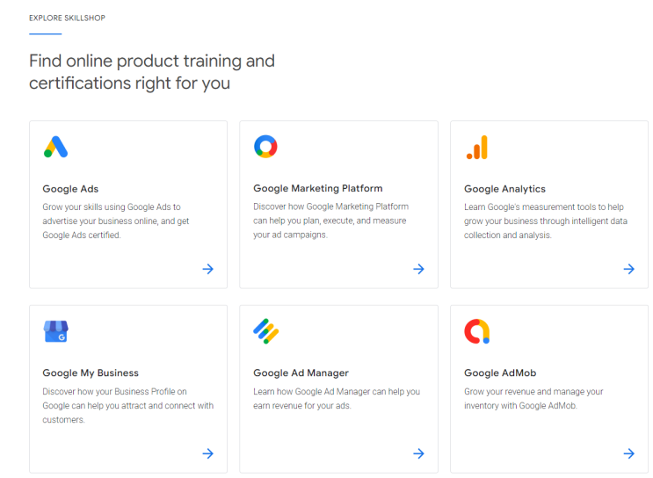The height and width of the screenshot is (478, 653).
Task: Click the arrow in Google Ad Manager card
Action: click(418, 453)
